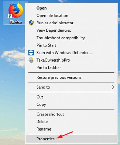Select the Firefox desktop shortcut icon
This screenshot has width=120, height=145.
16,10
